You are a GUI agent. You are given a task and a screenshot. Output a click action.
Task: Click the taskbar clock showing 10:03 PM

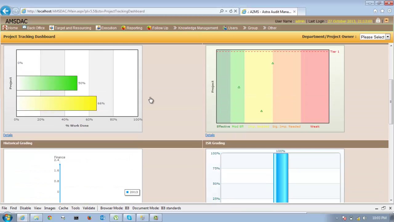(379, 218)
